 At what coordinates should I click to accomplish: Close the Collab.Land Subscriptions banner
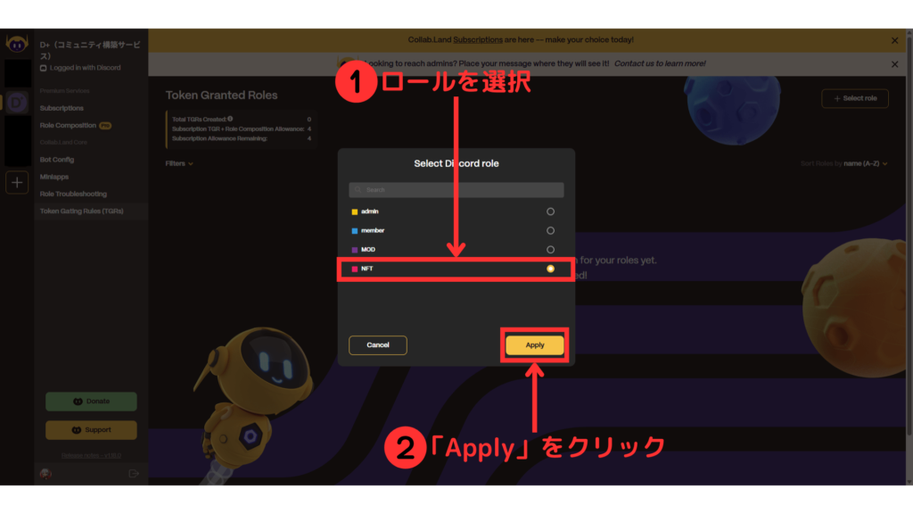coord(894,40)
